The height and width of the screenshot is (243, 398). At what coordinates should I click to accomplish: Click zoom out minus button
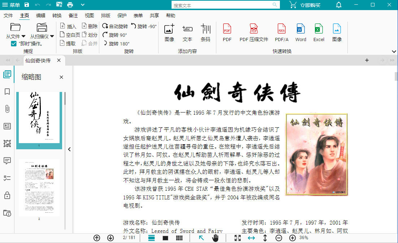coord(279,238)
